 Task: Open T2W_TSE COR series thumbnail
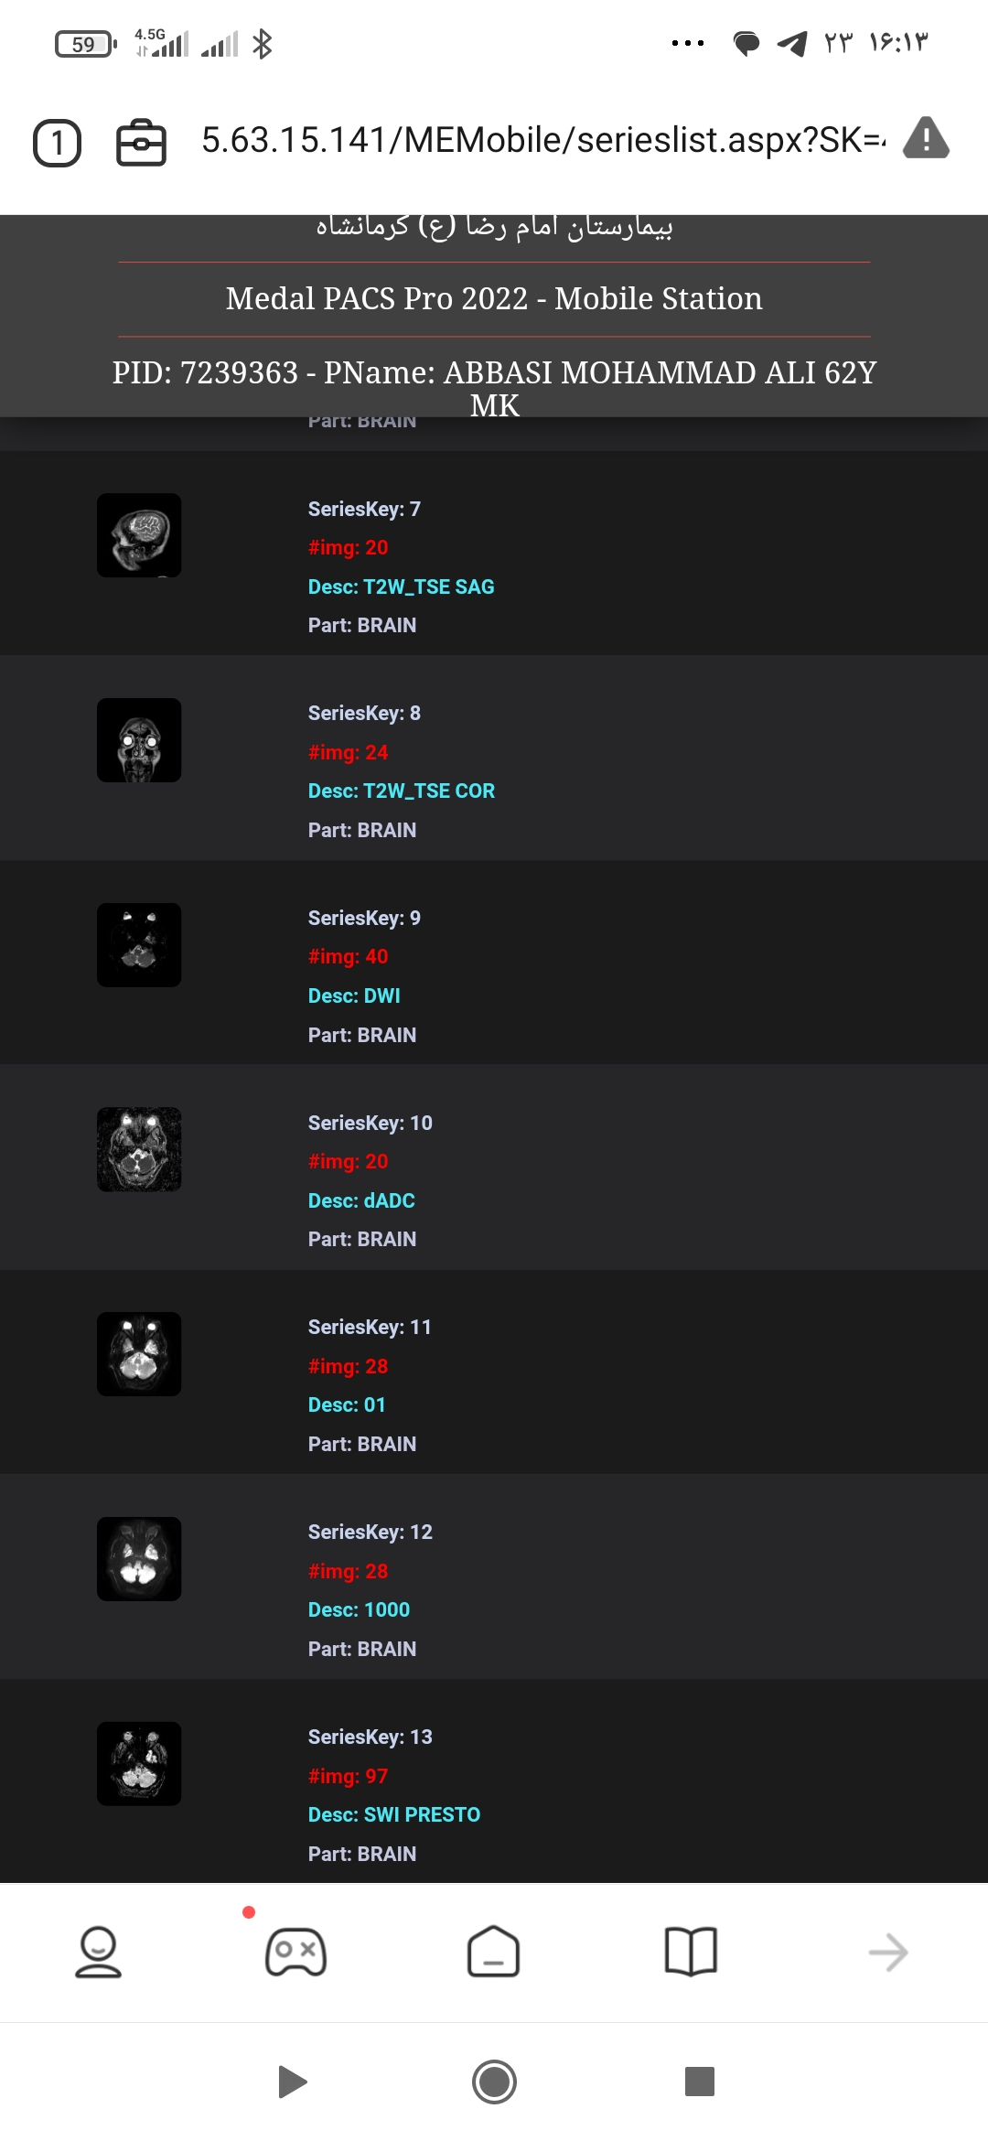click(139, 740)
